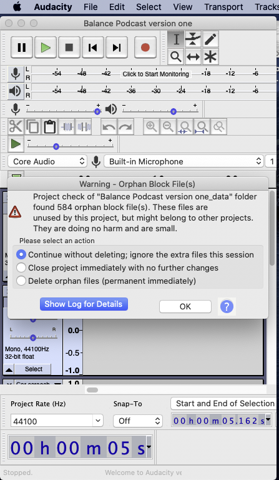The image size is (279, 480).
Task: Skip to Start of project
Action: click(x=93, y=47)
